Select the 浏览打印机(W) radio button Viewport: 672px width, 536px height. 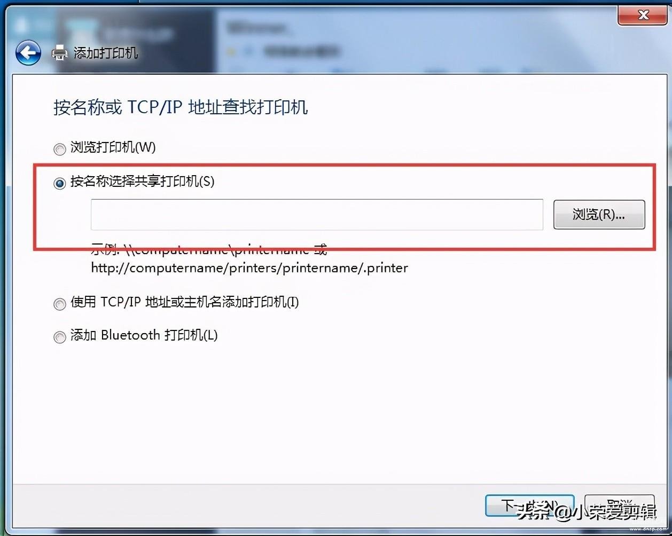click(59, 148)
